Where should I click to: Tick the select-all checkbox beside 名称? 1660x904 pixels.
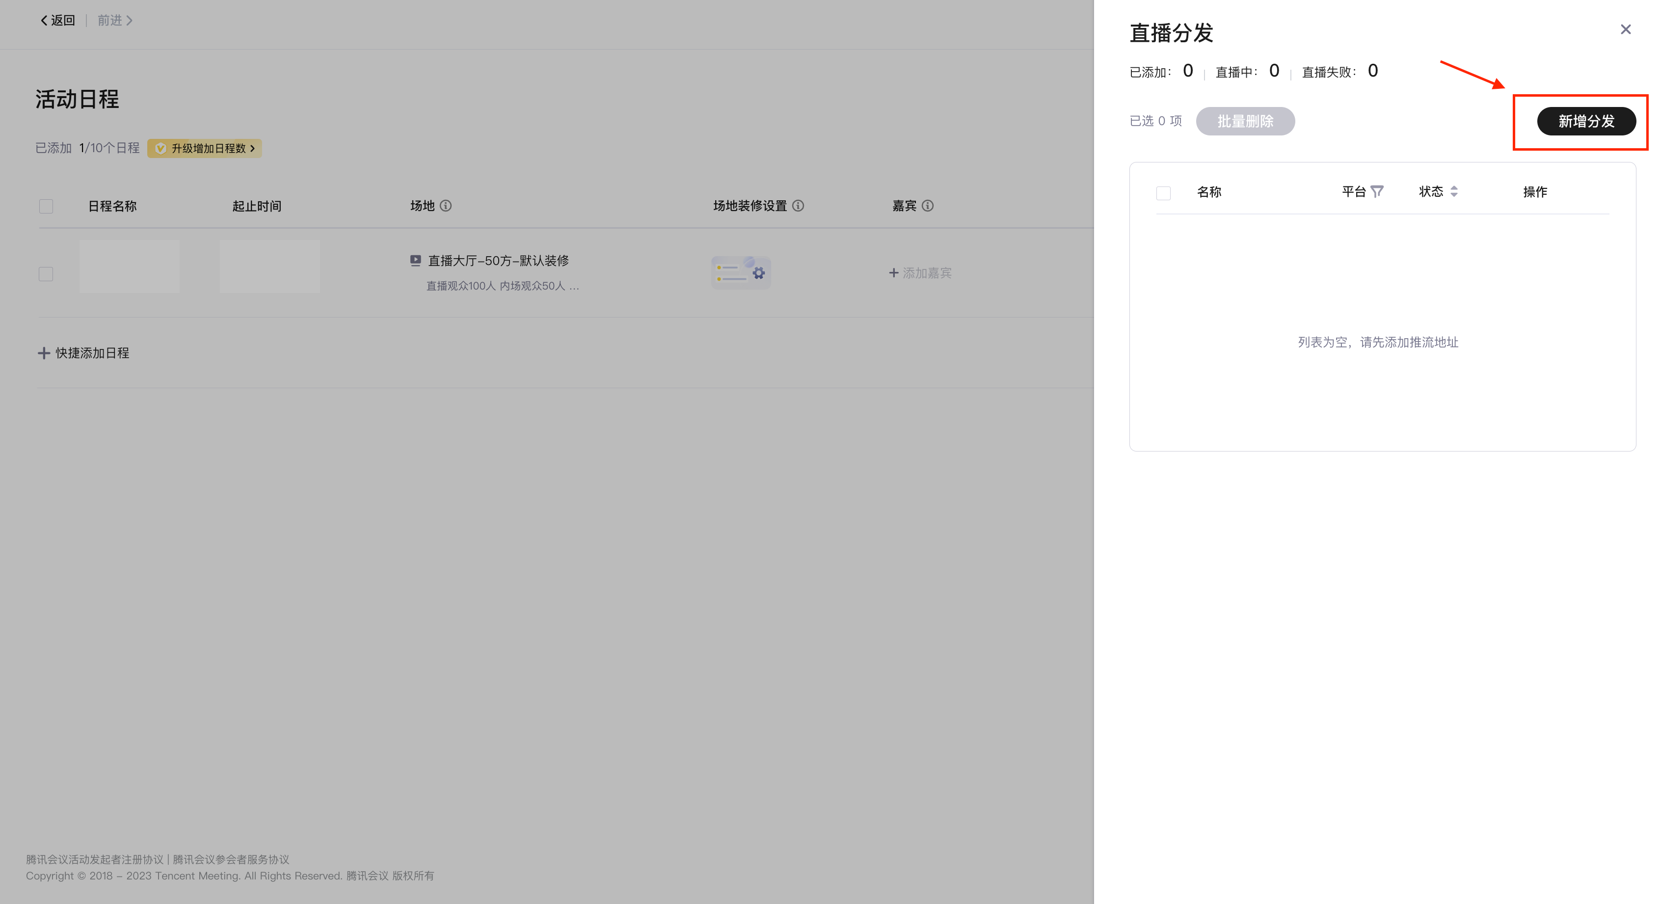1163,193
